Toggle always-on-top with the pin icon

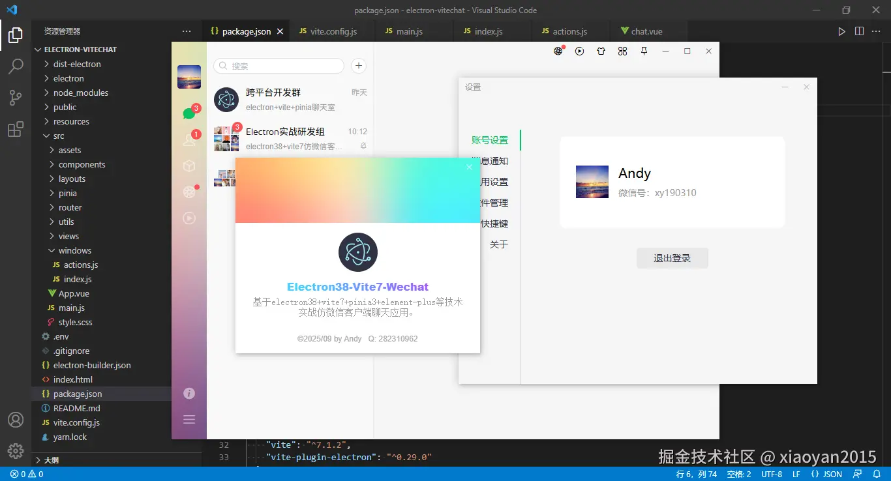644,51
